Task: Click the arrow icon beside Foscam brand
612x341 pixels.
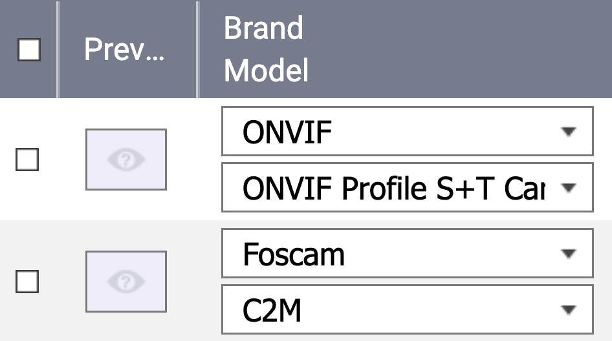Action: point(568,254)
